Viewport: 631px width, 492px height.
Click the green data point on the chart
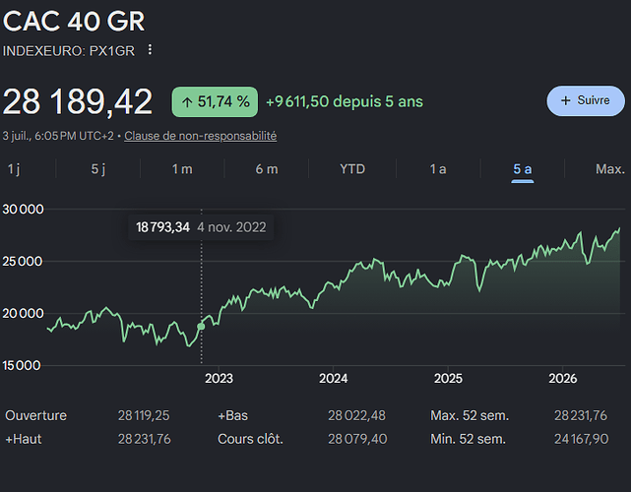tap(201, 327)
